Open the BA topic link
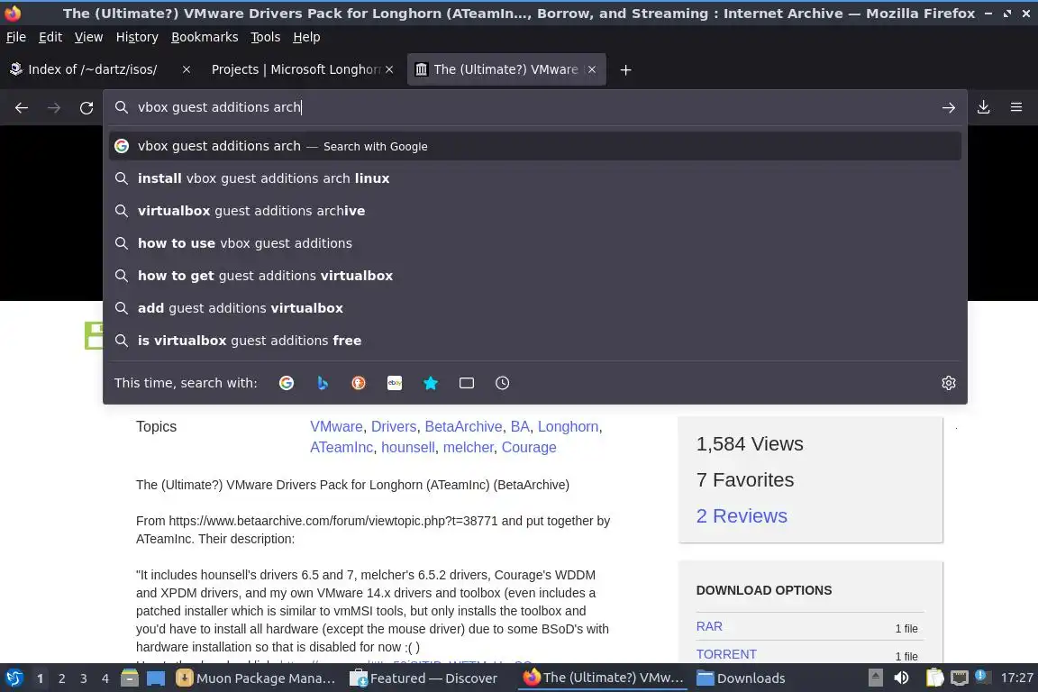The width and height of the screenshot is (1038, 692). pyautogui.click(x=520, y=426)
